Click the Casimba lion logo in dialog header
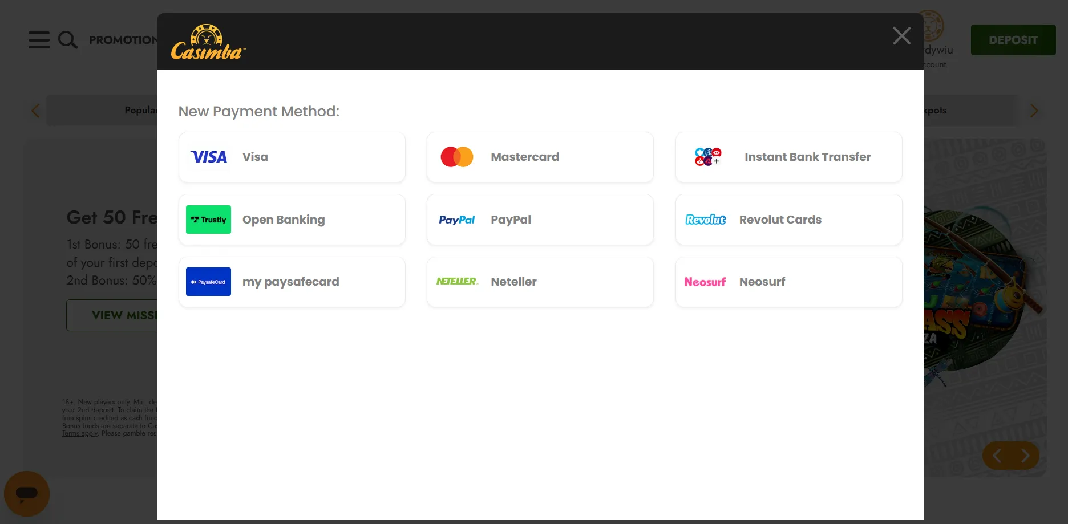This screenshot has height=524, width=1068. [208, 42]
